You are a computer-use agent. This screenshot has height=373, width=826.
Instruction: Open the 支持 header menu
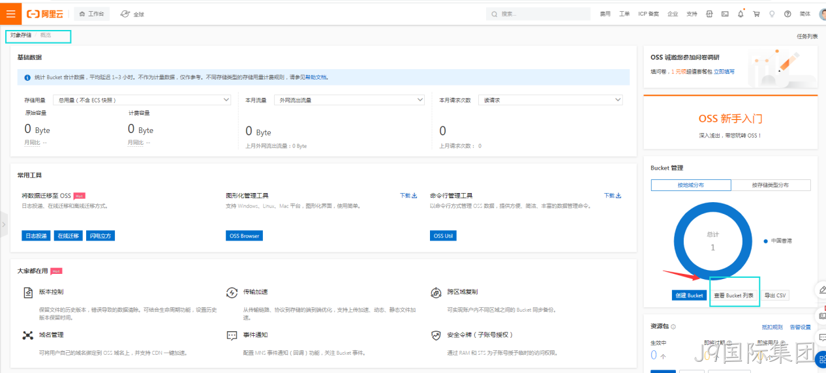(x=692, y=14)
